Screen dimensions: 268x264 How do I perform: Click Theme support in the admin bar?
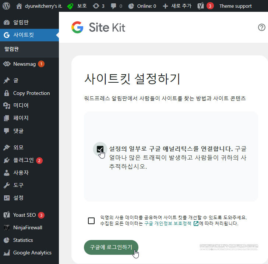(236, 6)
